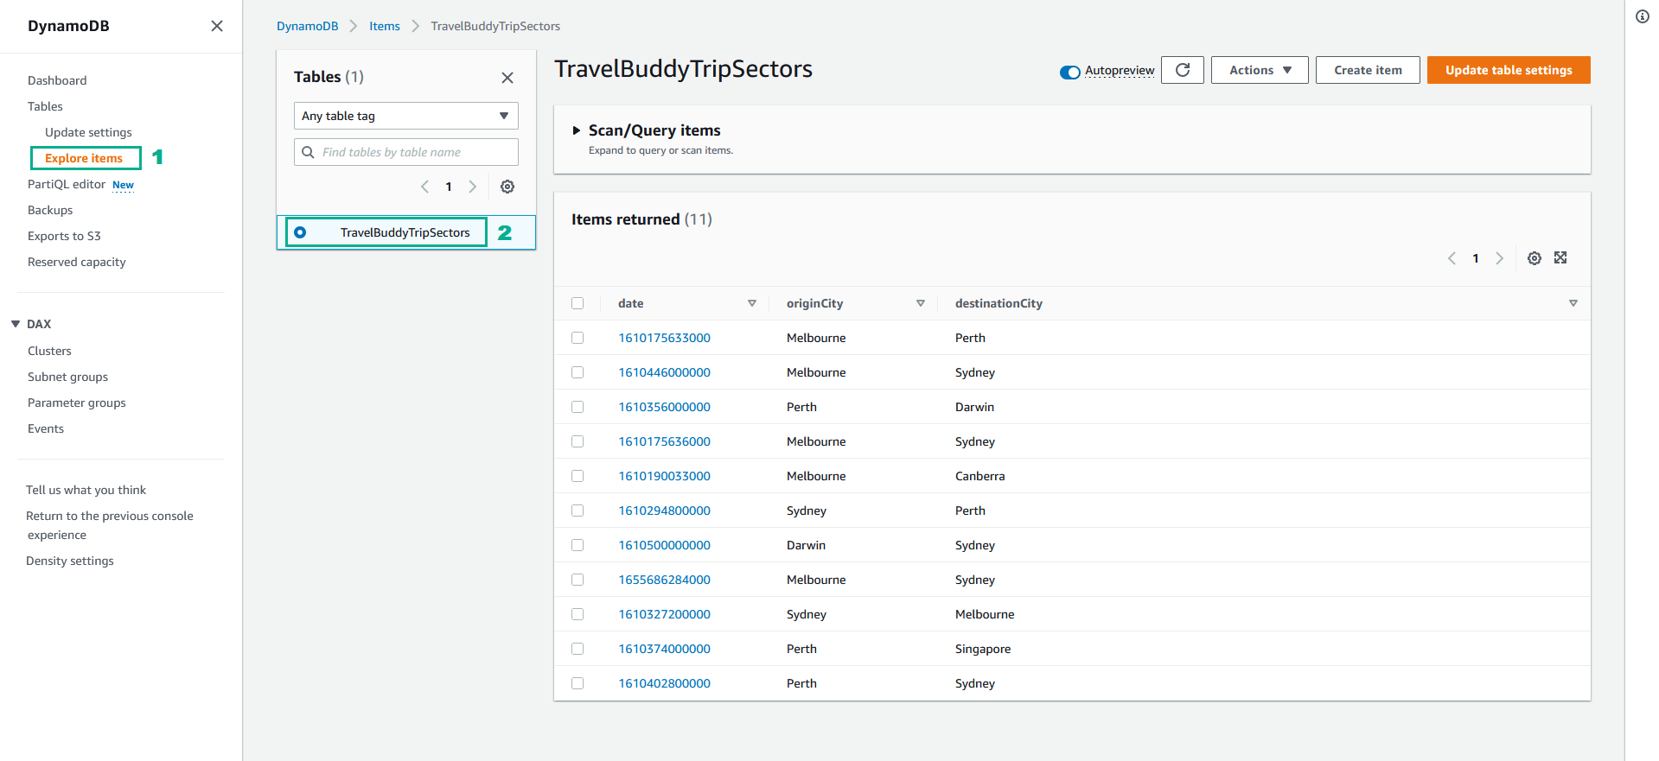Open Density settings
1659x761 pixels.
coord(70,561)
